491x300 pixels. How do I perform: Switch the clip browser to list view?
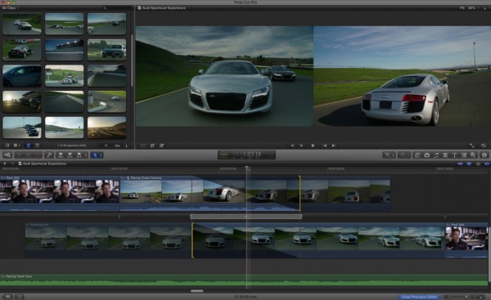[37, 146]
